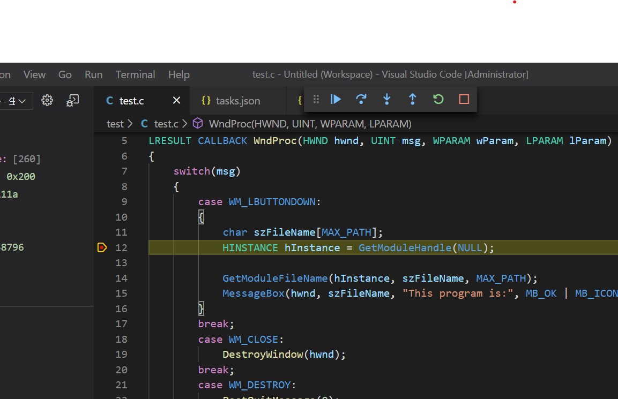The image size is (618, 399).
Task: Continue debugging with the play button
Action: pos(336,99)
